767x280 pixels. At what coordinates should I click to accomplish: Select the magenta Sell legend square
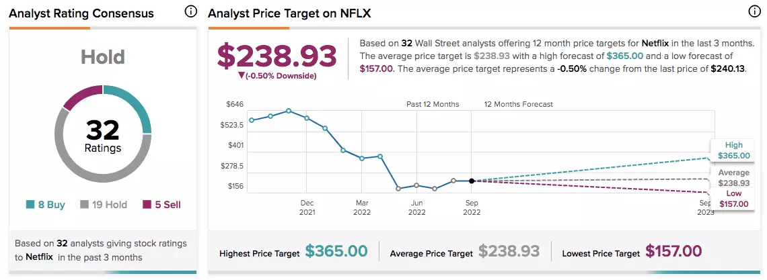[x=147, y=205]
